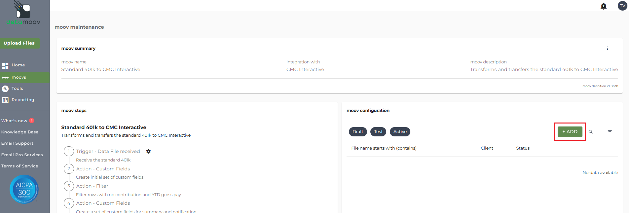Open Trigger step settings gear
Viewport: 629px width, 213px height.
[x=148, y=151]
